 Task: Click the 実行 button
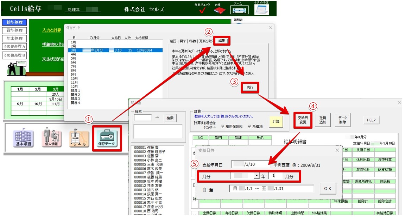click(250, 87)
